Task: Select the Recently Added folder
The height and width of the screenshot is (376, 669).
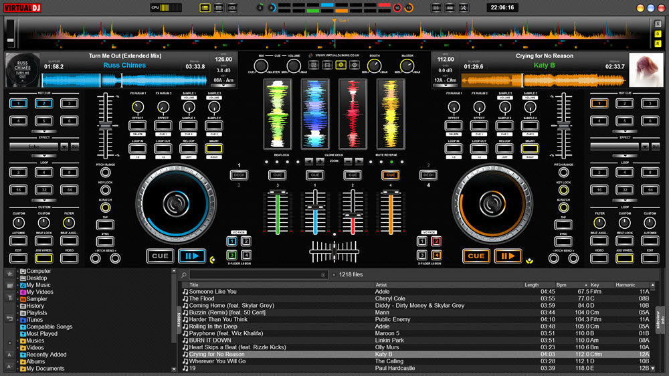Action: click(x=46, y=355)
